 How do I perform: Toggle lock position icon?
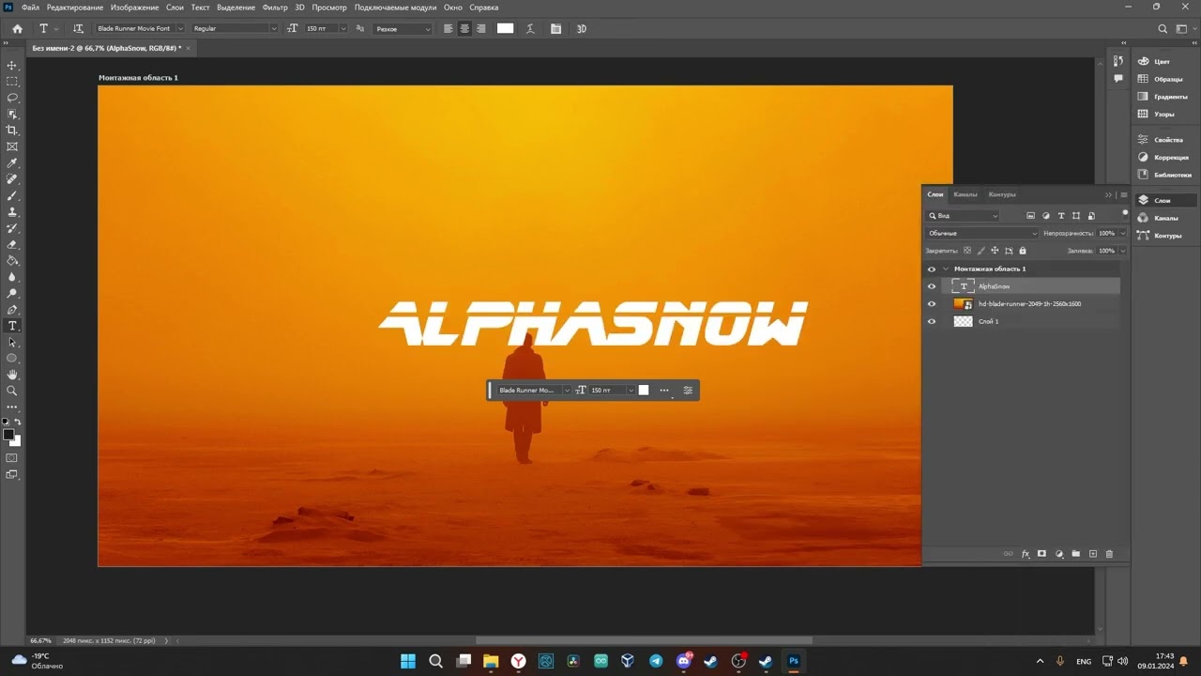995,251
